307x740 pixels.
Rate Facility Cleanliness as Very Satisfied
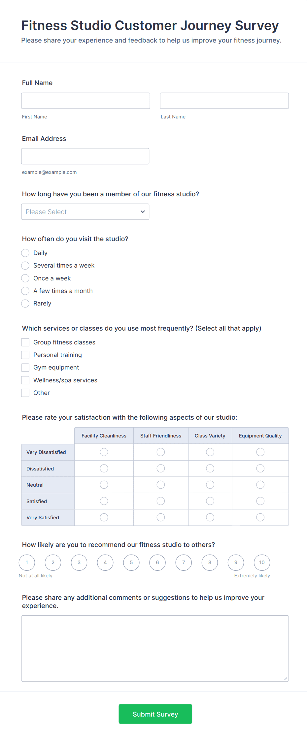(104, 517)
